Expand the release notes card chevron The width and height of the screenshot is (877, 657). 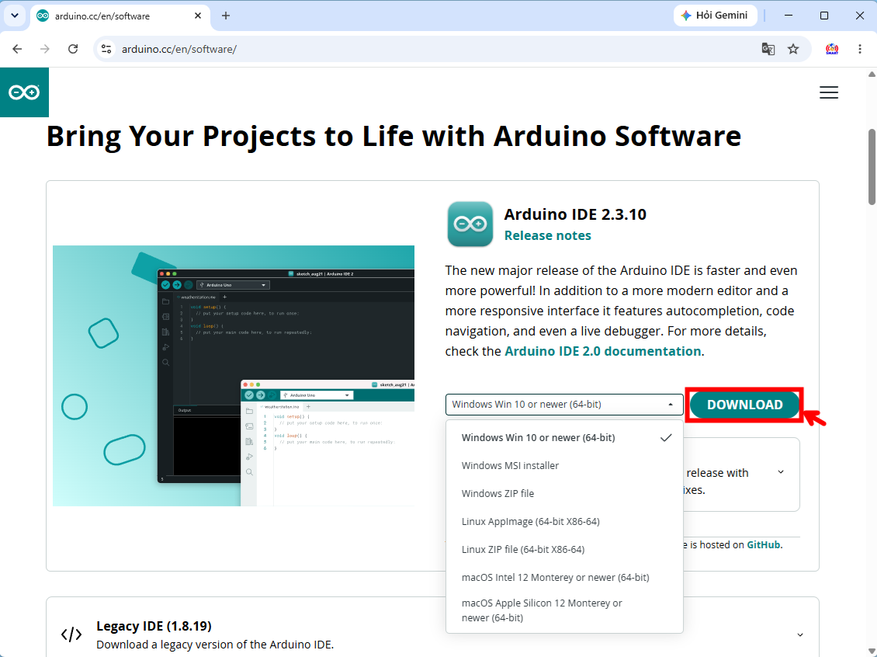[x=781, y=472]
